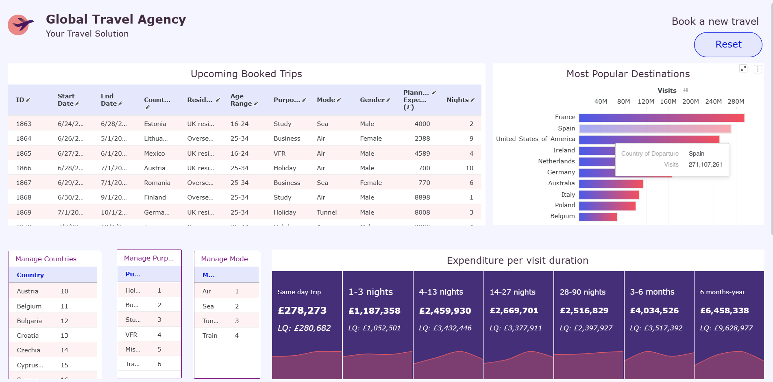Viewport: 773px width, 382px height.
Task: Select Belgium in Manage Countries list
Action: [x=29, y=306]
